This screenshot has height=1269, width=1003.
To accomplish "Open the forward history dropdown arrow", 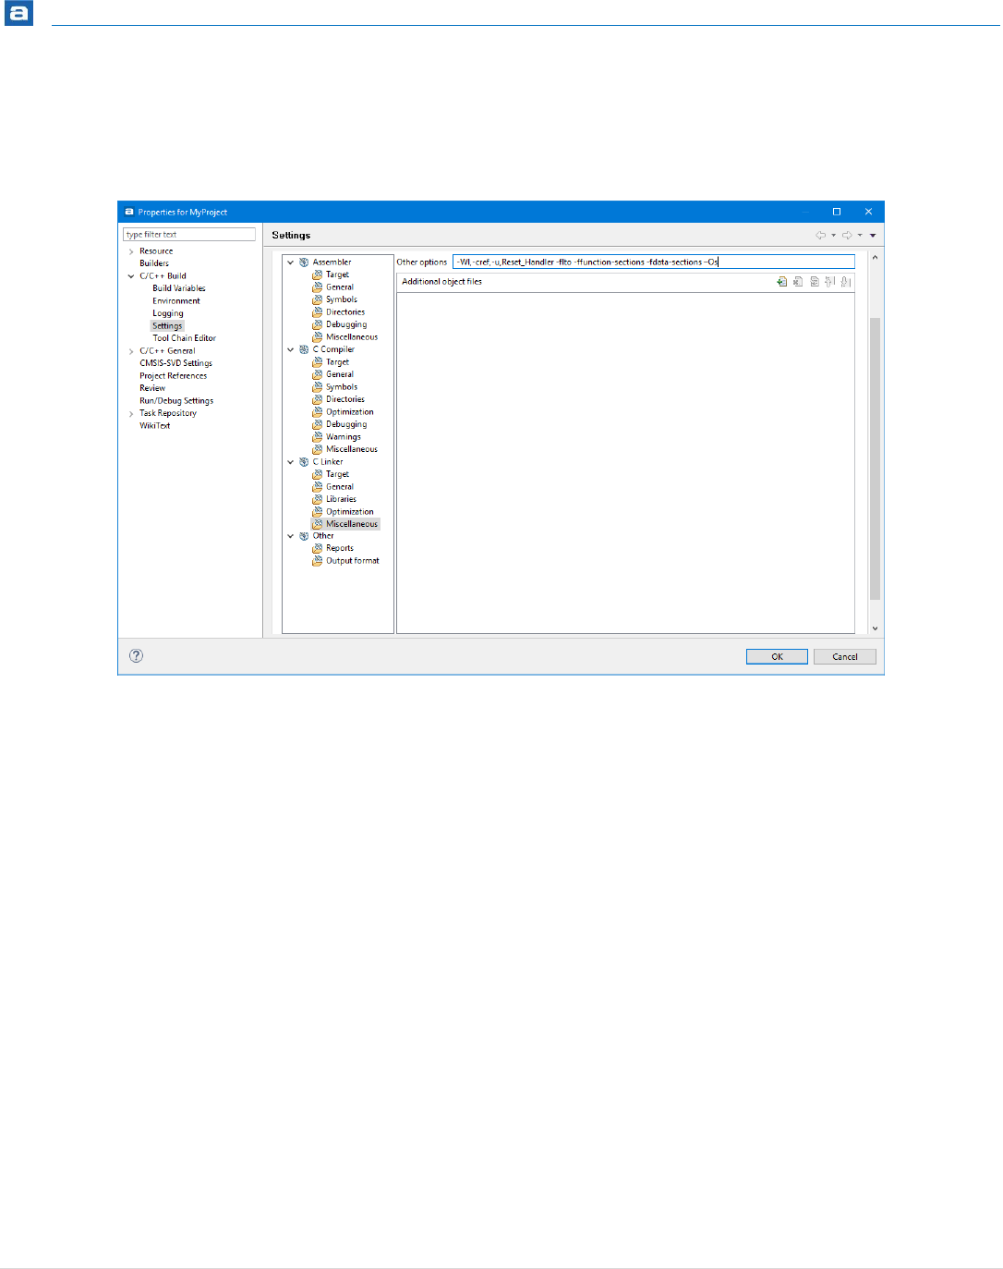I will pos(860,236).
